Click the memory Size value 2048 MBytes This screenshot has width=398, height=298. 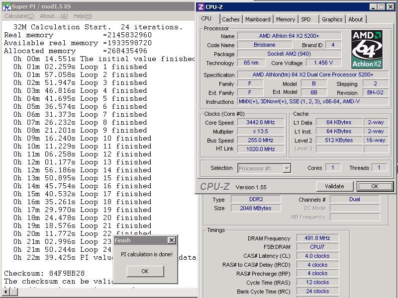(256, 208)
